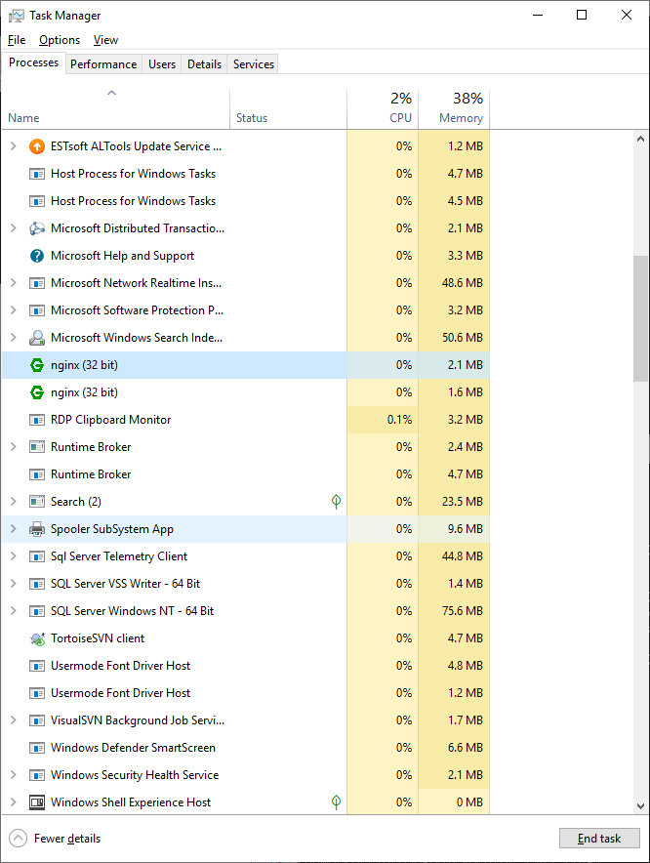Viewport: 650px width, 863px height.
Task: Click the scrollbar down arrow
Action: (640, 805)
